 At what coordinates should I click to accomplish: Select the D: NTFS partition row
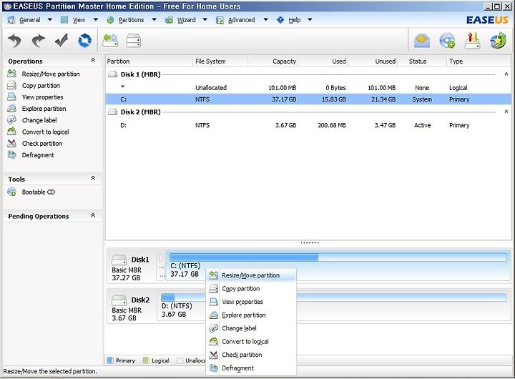click(x=308, y=125)
